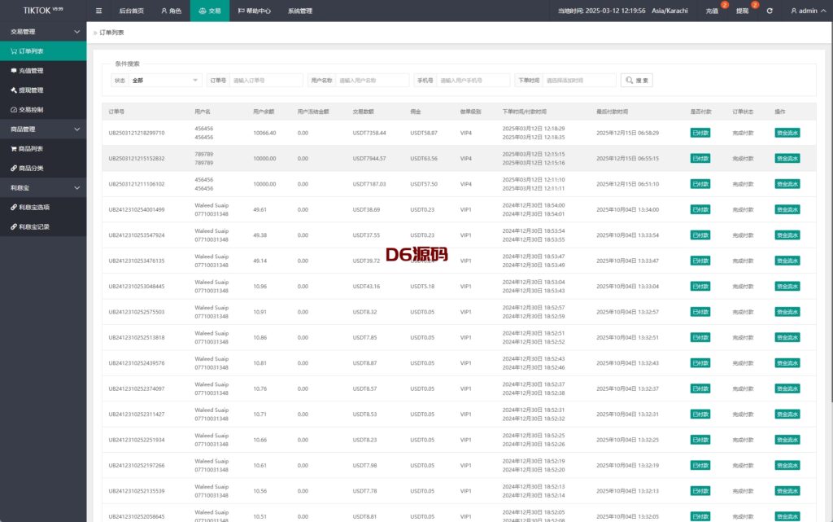Click 资金流水 for order UB2503121211106102
The image size is (833, 522).
click(787, 184)
